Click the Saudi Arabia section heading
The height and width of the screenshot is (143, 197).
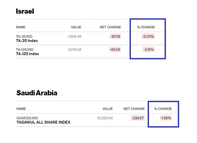pos(37,93)
